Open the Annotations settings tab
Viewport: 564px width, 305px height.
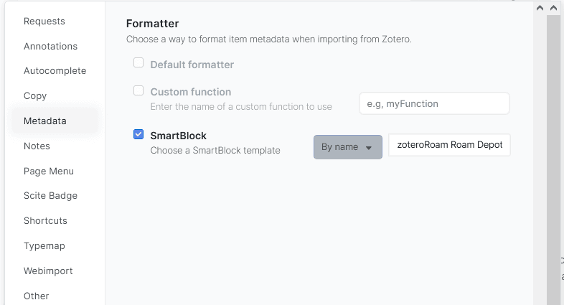point(50,47)
